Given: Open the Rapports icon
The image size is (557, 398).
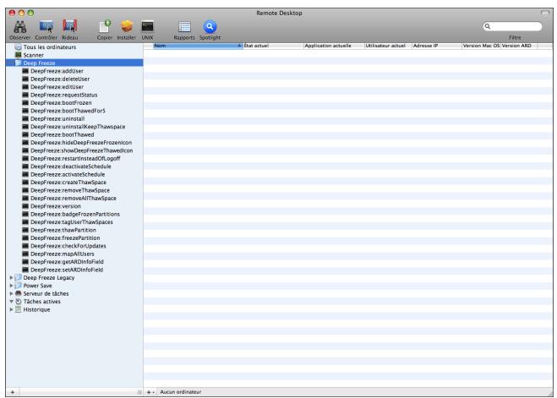Looking at the screenshot, I should coord(184,27).
